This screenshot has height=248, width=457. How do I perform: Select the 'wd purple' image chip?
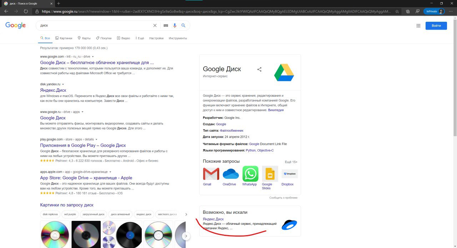[x=70, y=214]
